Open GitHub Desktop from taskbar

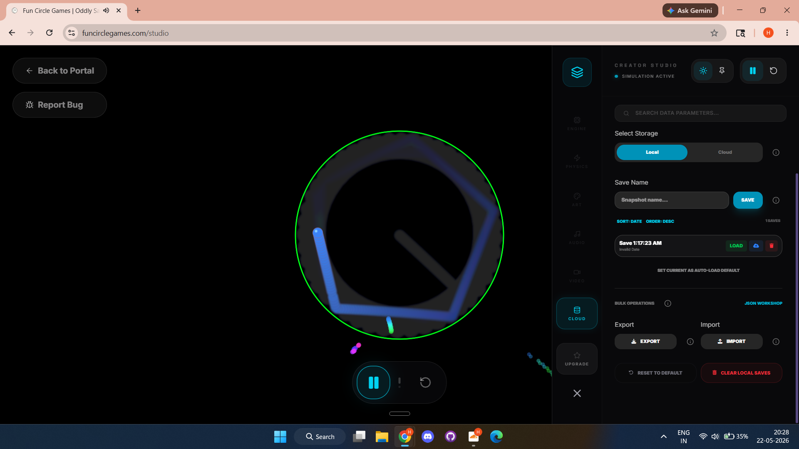[x=451, y=437]
